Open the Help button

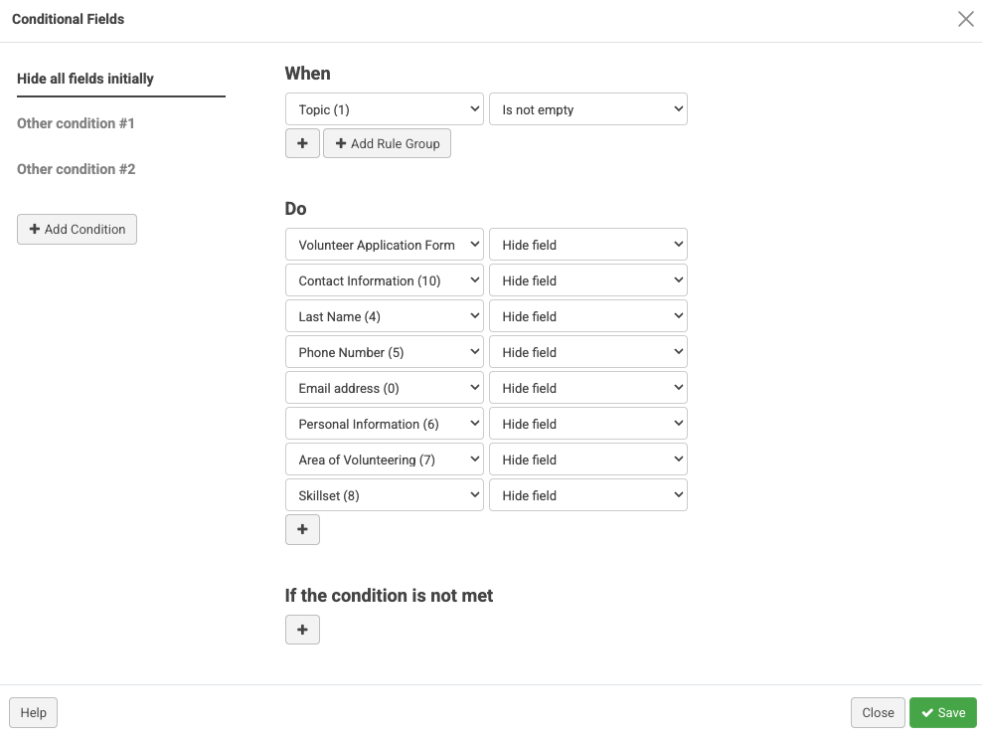click(x=34, y=712)
